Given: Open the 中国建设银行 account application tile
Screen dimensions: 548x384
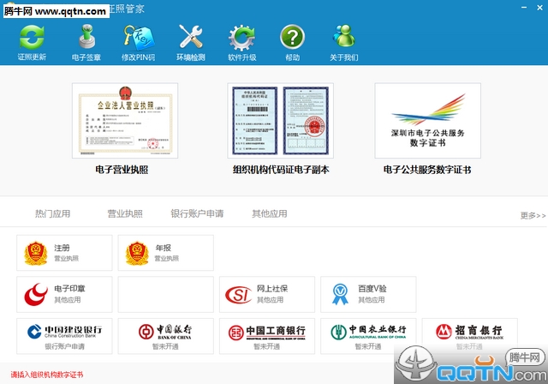Looking at the screenshot, I should click(x=65, y=336).
